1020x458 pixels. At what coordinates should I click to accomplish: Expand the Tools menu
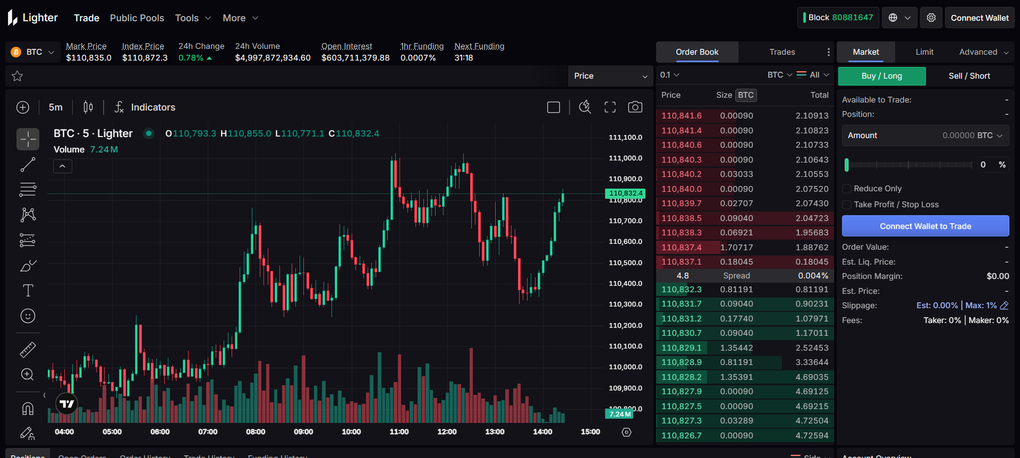[193, 18]
